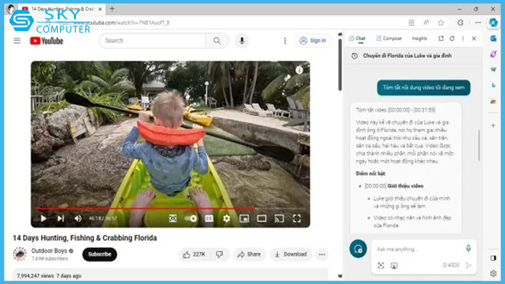Go to the YouTube home logo
Screen dimensions: 505x284
point(47,41)
